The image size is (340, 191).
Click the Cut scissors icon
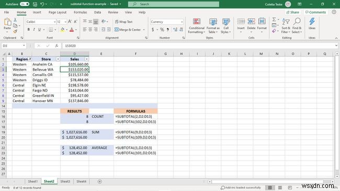[x=15, y=20]
